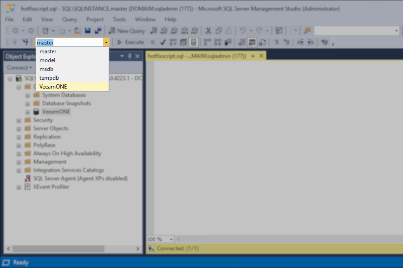This screenshot has width=403, height=268.
Task: Click the Available Databases combo box field
Action: 69,42
